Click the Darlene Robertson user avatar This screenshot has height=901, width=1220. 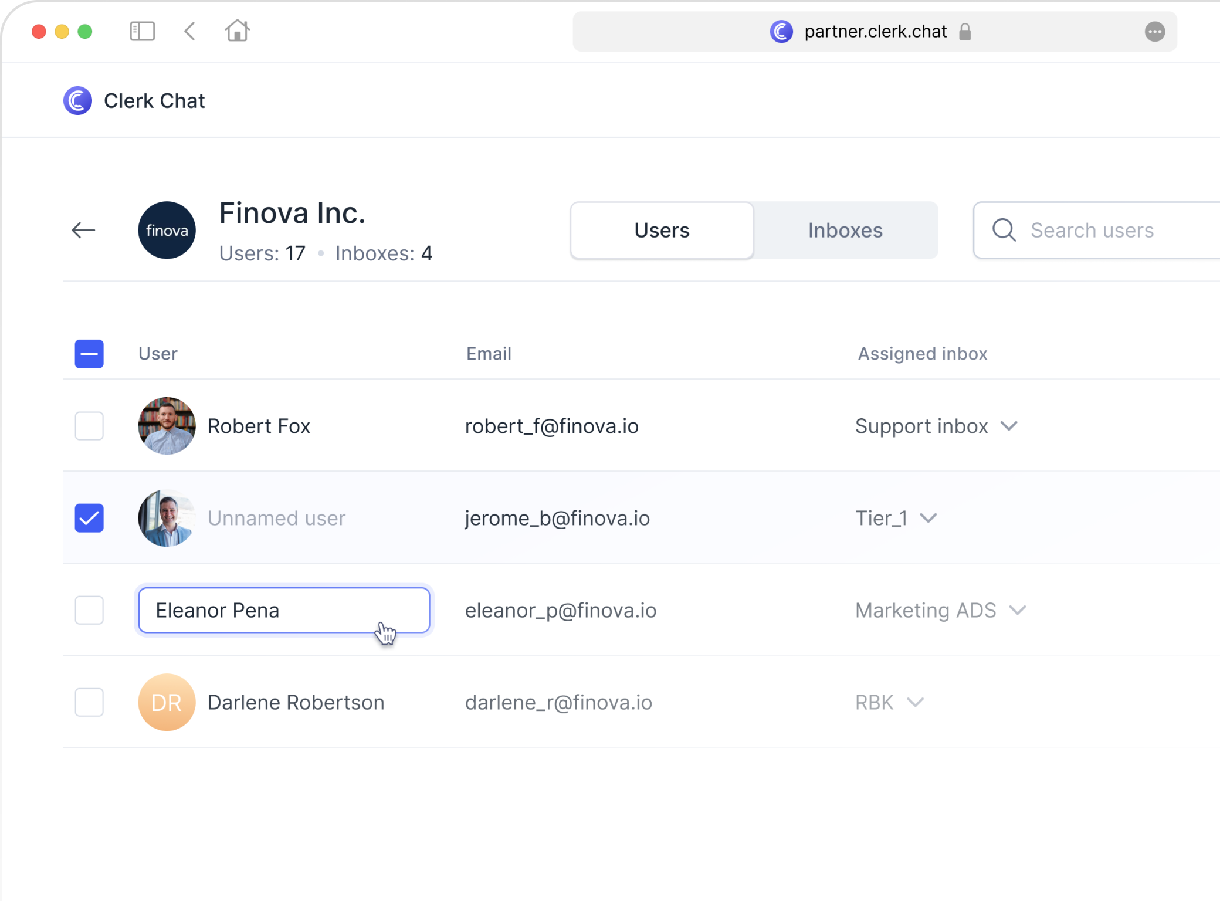coord(166,702)
